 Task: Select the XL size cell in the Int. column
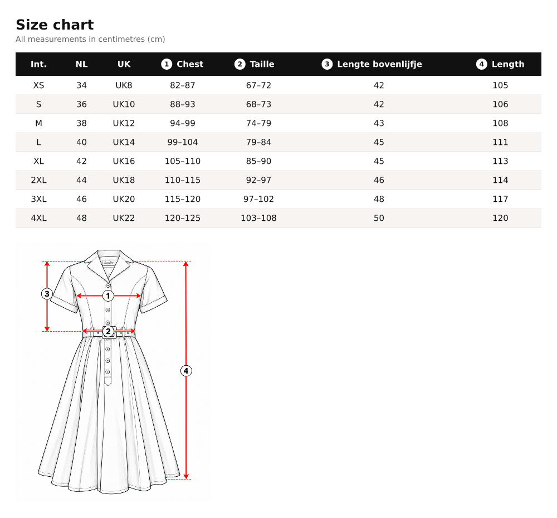tap(38, 161)
